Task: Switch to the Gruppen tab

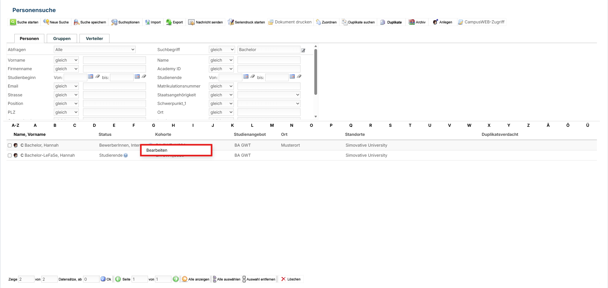Action: tap(62, 38)
